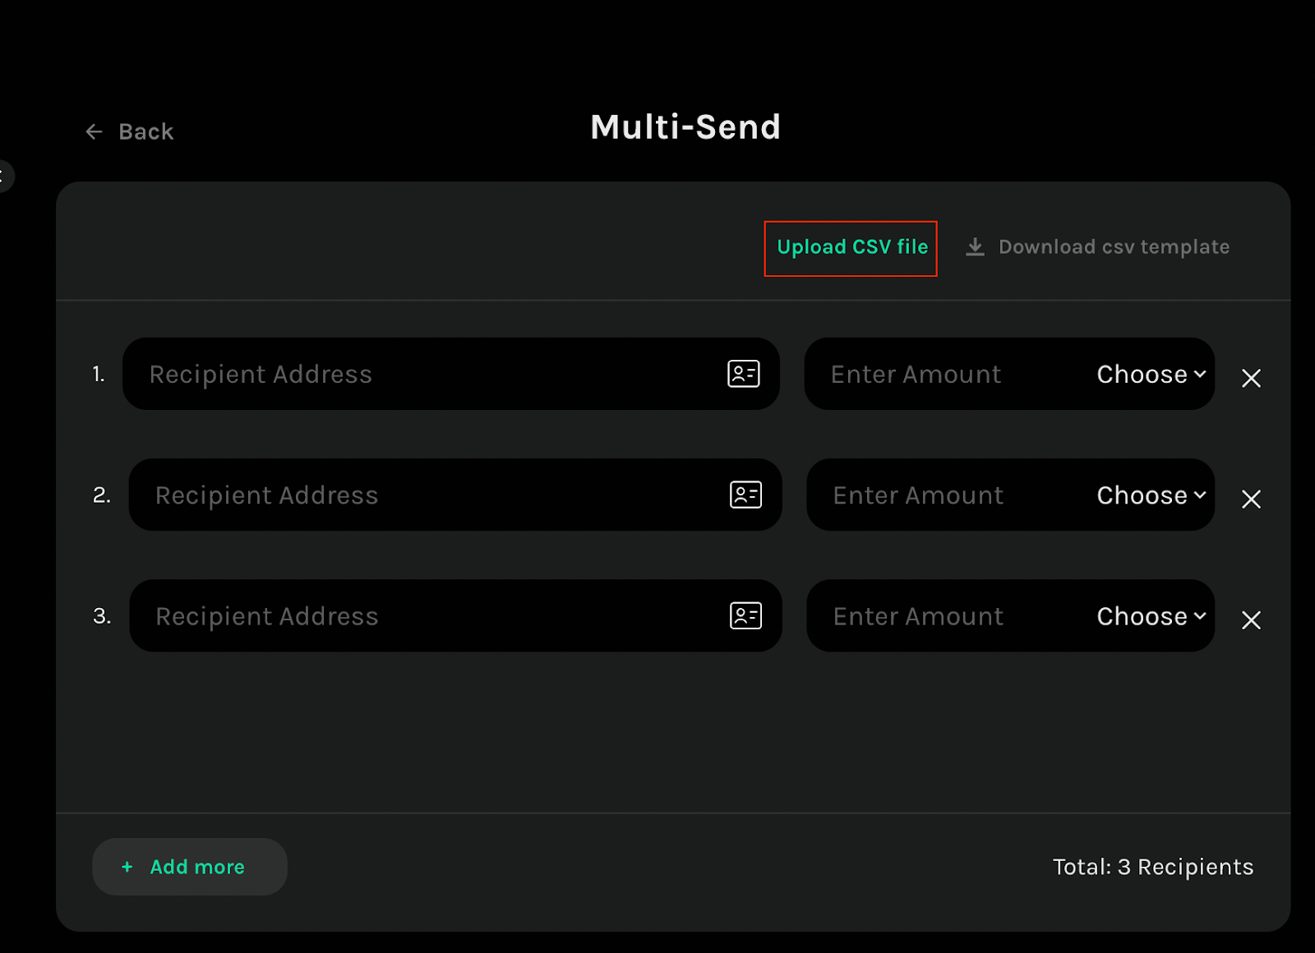Click Download csv template link

[x=1114, y=247]
